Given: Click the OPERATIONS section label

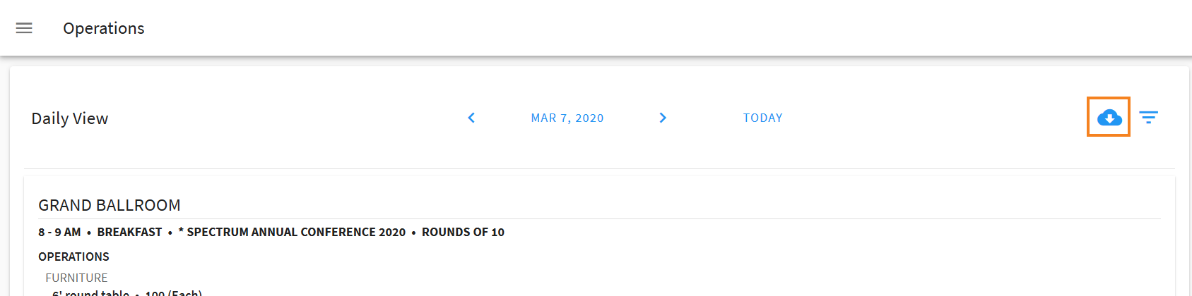Looking at the screenshot, I should pos(73,257).
